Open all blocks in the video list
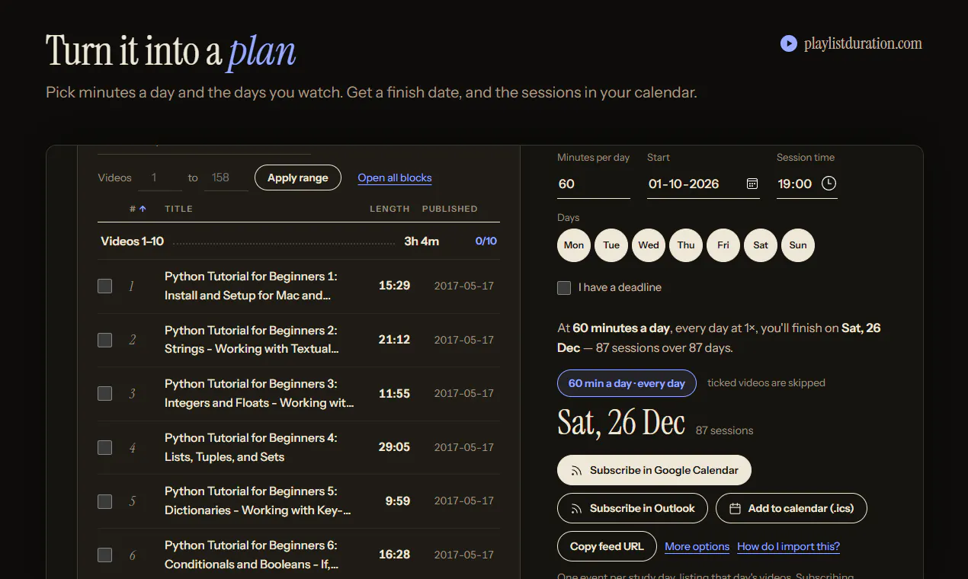The width and height of the screenshot is (968, 579). [x=395, y=178]
